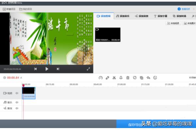The width and height of the screenshot is (196, 130).
Task: Click the undo arrow icon
Action: pyautogui.click(x=148, y=78)
